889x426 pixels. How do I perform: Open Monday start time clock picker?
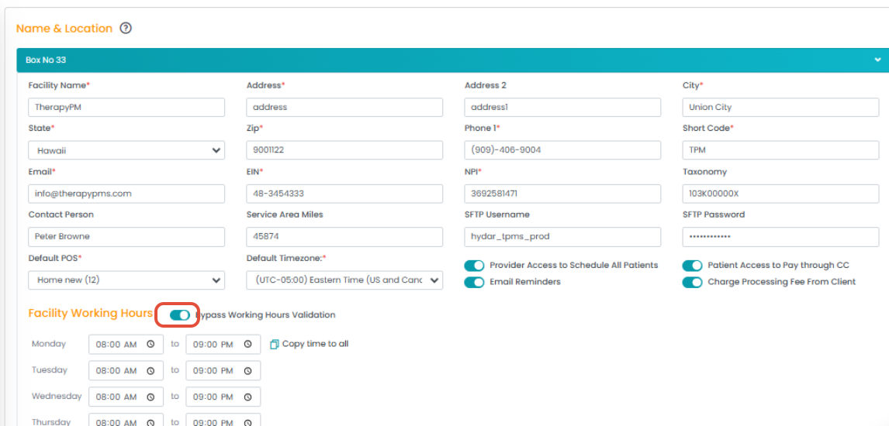click(150, 345)
